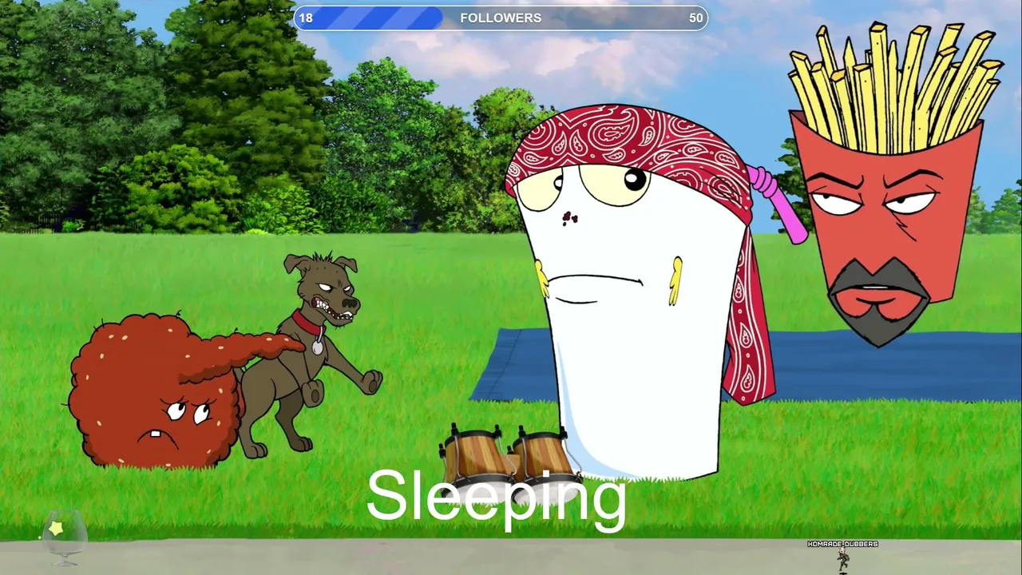This screenshot has width=1022, height=575.
Task: Select the angry brown dog character
Action: 310,354
